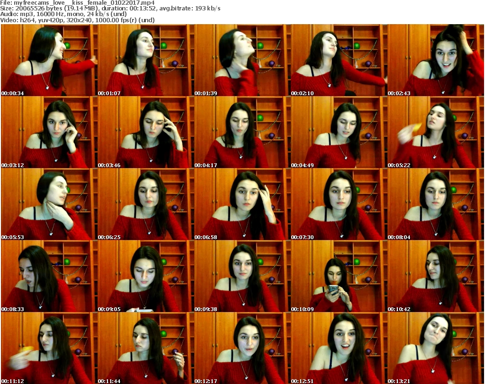Image resolution: width=485 pixels, height=384 pixels.
Task: Select the thumbnail timestamped 00:05:53
Action: 49,205
